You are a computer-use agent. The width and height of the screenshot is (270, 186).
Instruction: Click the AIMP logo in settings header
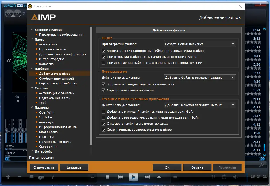pyautogui.click(x=44, y=17)
